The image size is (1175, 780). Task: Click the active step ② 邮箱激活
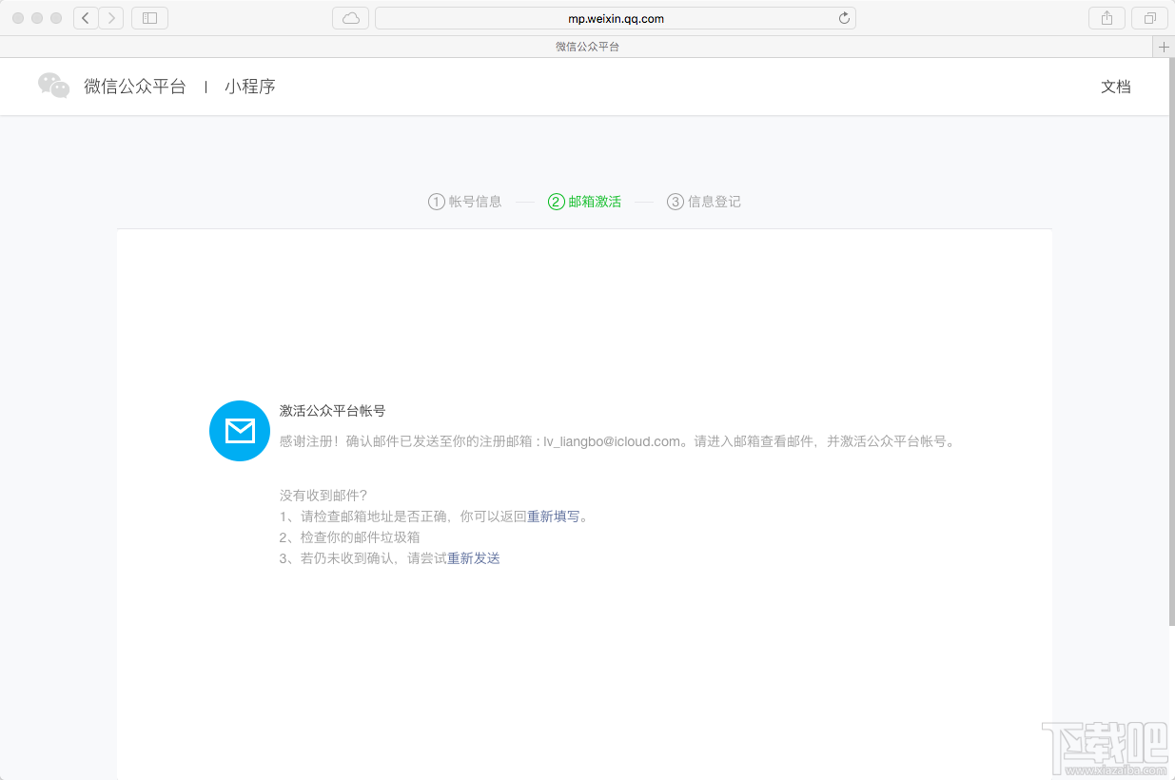coord(585,201)
